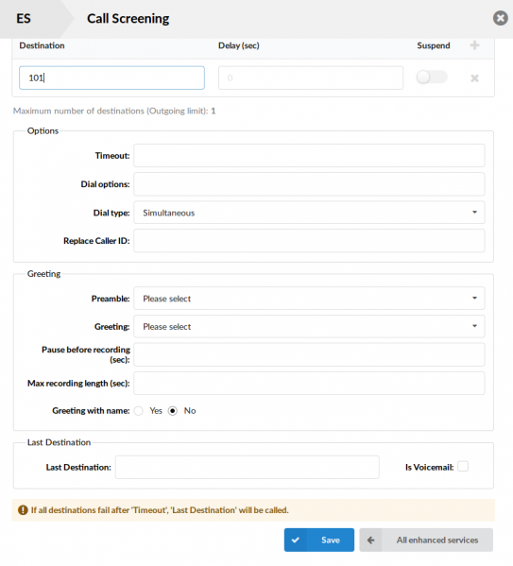
Task: Focus the Timeout input field
Action: [x=309, y=156]
